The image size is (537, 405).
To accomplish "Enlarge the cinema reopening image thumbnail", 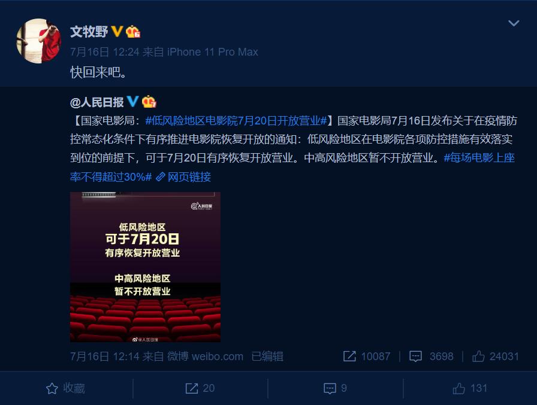I will point(145,267).
